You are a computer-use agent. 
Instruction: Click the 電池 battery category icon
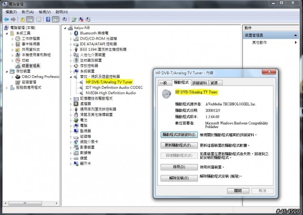point(76,120)
